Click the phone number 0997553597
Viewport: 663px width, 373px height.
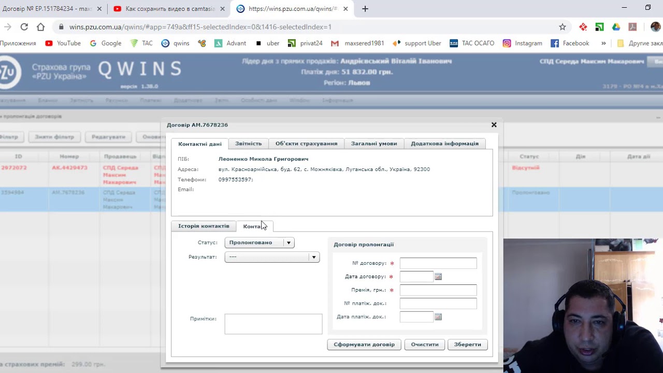pos(236,180)
